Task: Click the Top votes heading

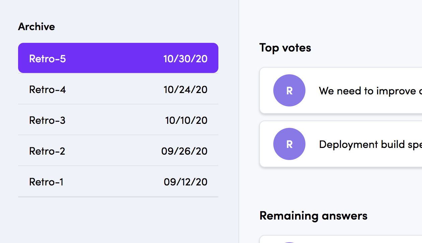Action: pyautogui.click(x=285, y=48)
